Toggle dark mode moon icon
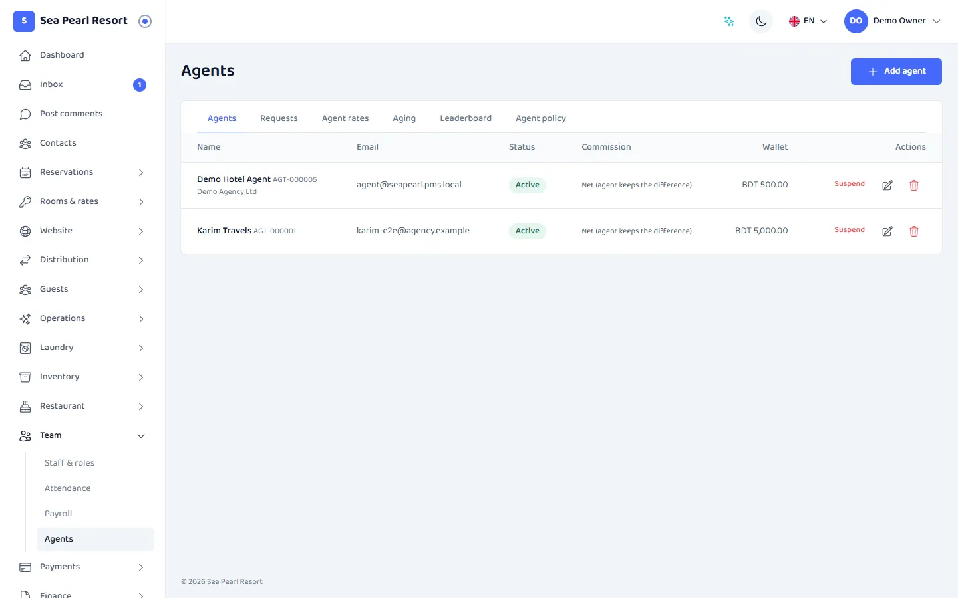 [x=761, y=21]
